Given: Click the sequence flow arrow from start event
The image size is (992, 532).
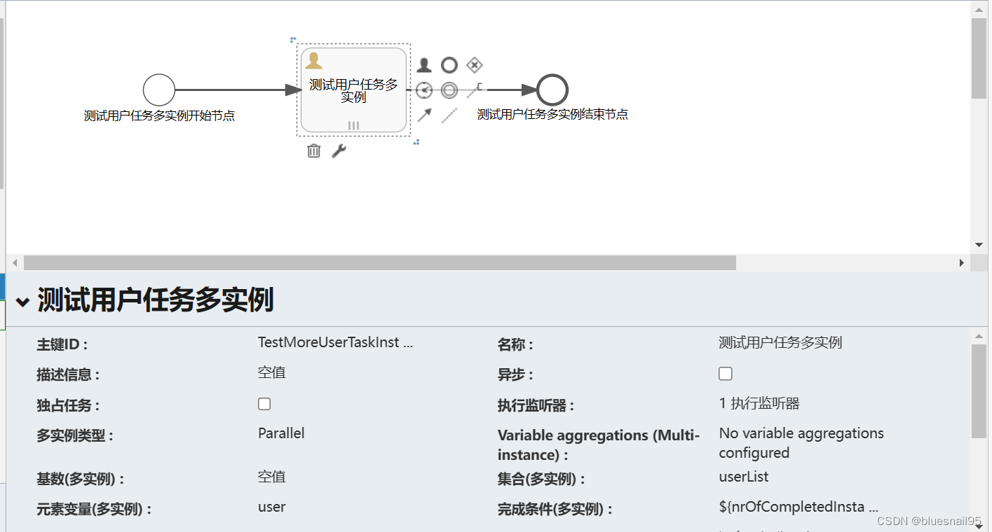Looking at the screenshot, I should point(238,90).
